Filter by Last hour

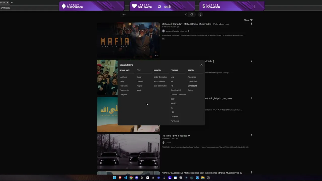pyautogui.click(x=123, y=77)
